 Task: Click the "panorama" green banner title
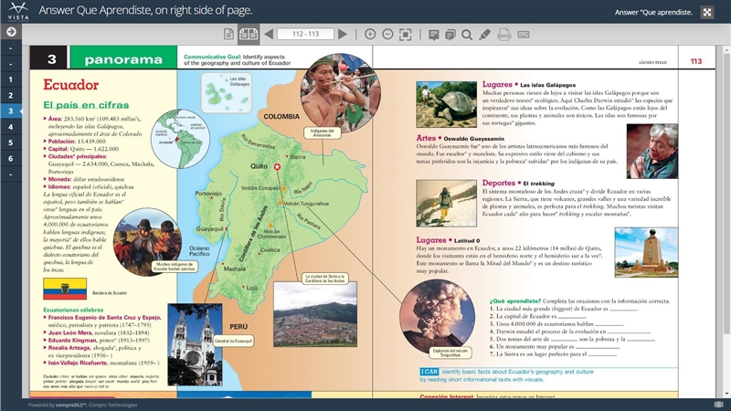point(123,59)
